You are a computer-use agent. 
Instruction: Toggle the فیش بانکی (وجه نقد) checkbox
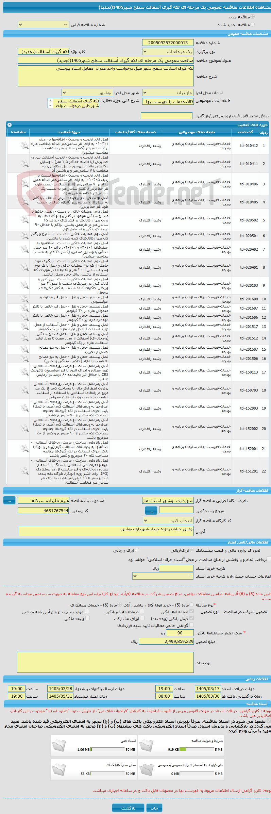[x=191, y=618]
